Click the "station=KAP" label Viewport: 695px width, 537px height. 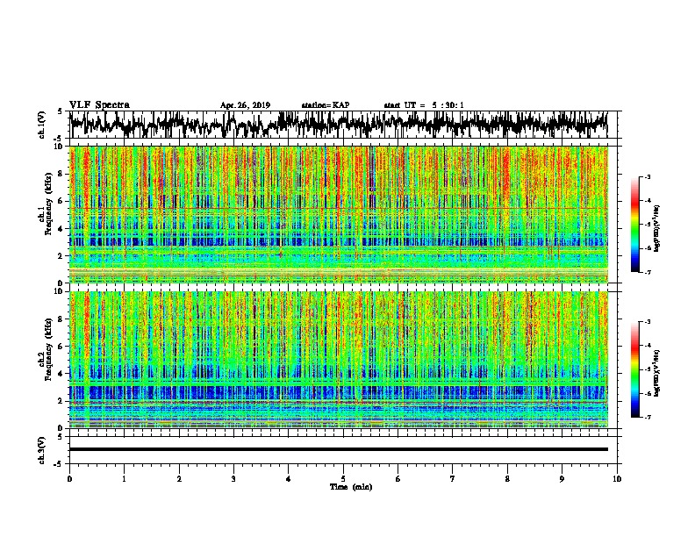(326, 105)
